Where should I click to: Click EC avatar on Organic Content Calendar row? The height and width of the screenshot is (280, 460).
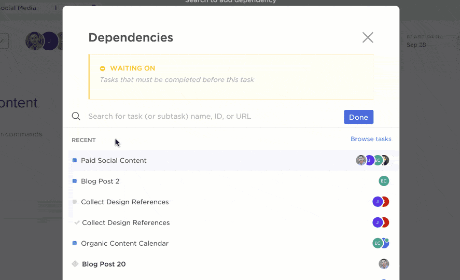point(378,243)
